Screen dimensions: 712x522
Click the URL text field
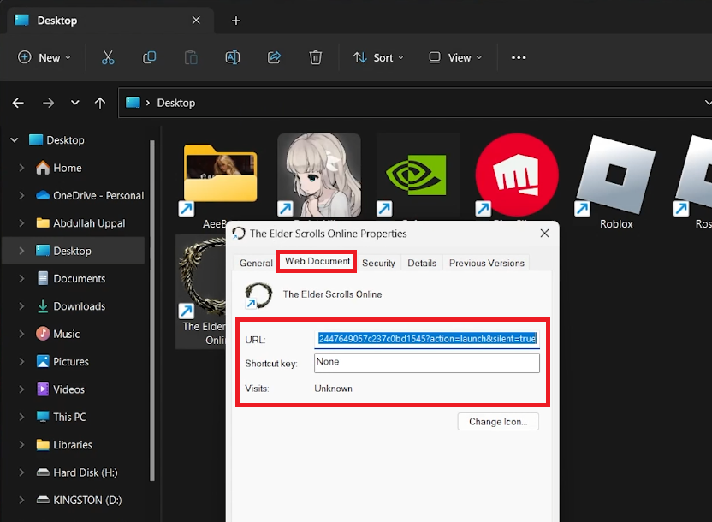[427, 339]
